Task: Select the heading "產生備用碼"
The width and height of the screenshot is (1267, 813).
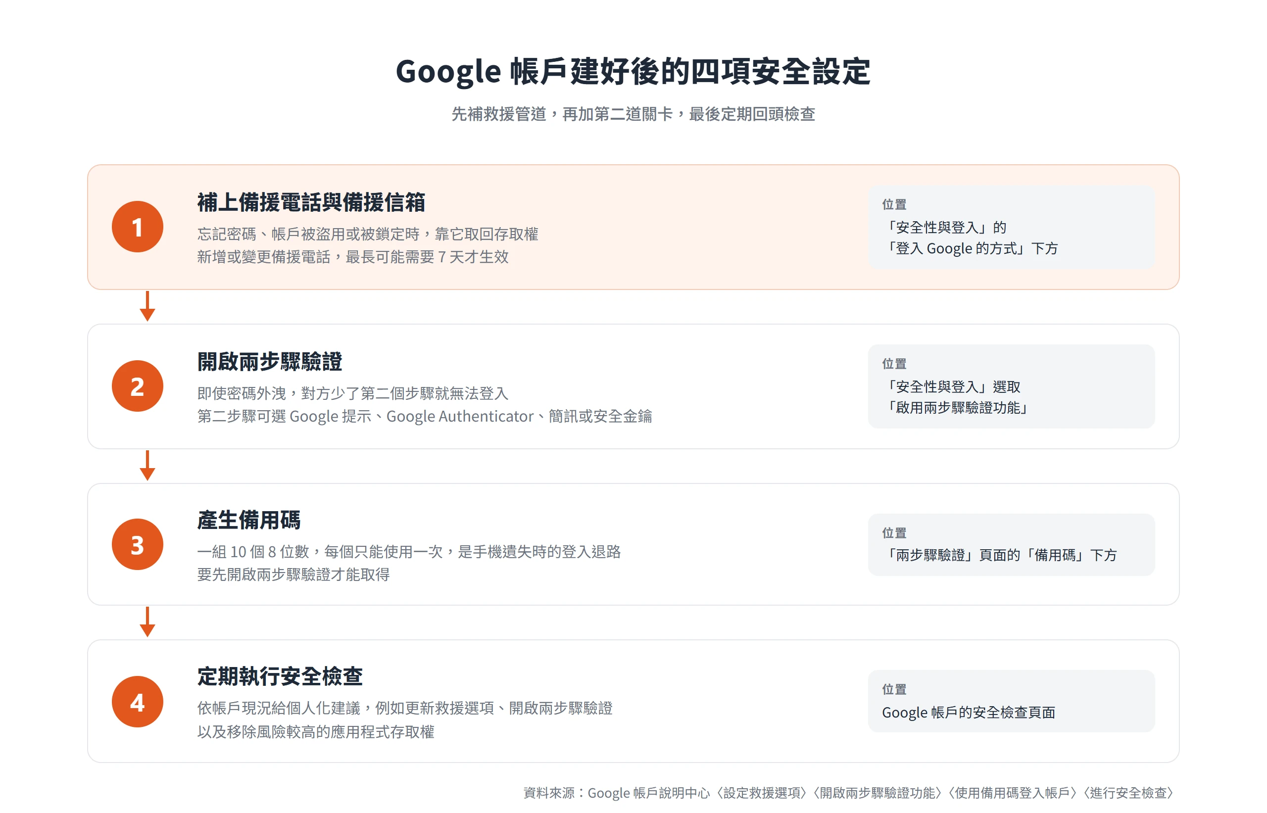Action: pyautogui.click(x=248, y=520)
